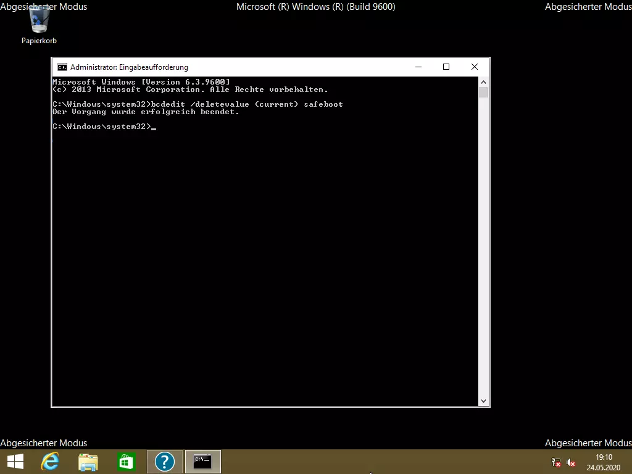Click the console scrollbar down arrow
Screen dimensions: 632x474
[483, 401]
